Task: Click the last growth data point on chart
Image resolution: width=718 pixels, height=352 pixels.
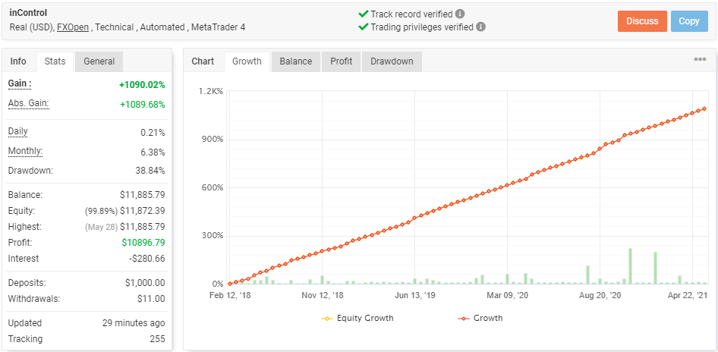Action: (704, 108)
